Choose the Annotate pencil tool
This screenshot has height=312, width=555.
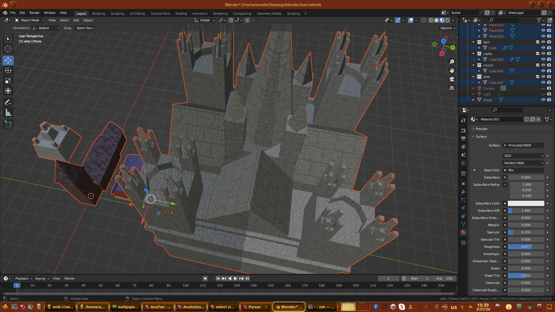point(8,102)
